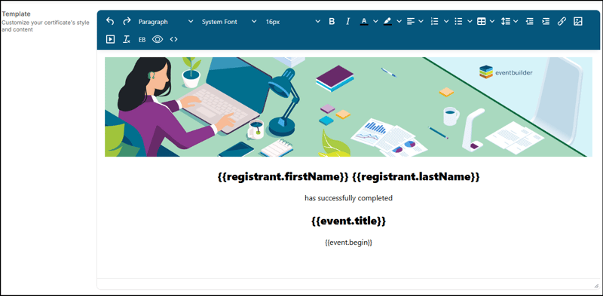Expand the table options arrow

click(x=492, y=22)
